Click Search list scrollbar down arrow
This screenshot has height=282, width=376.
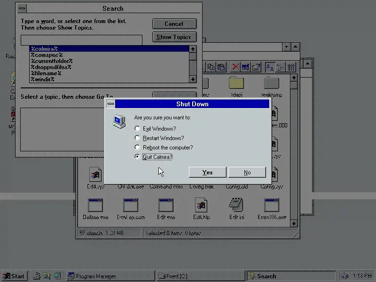pyautogui.click(x=193, y=79)
